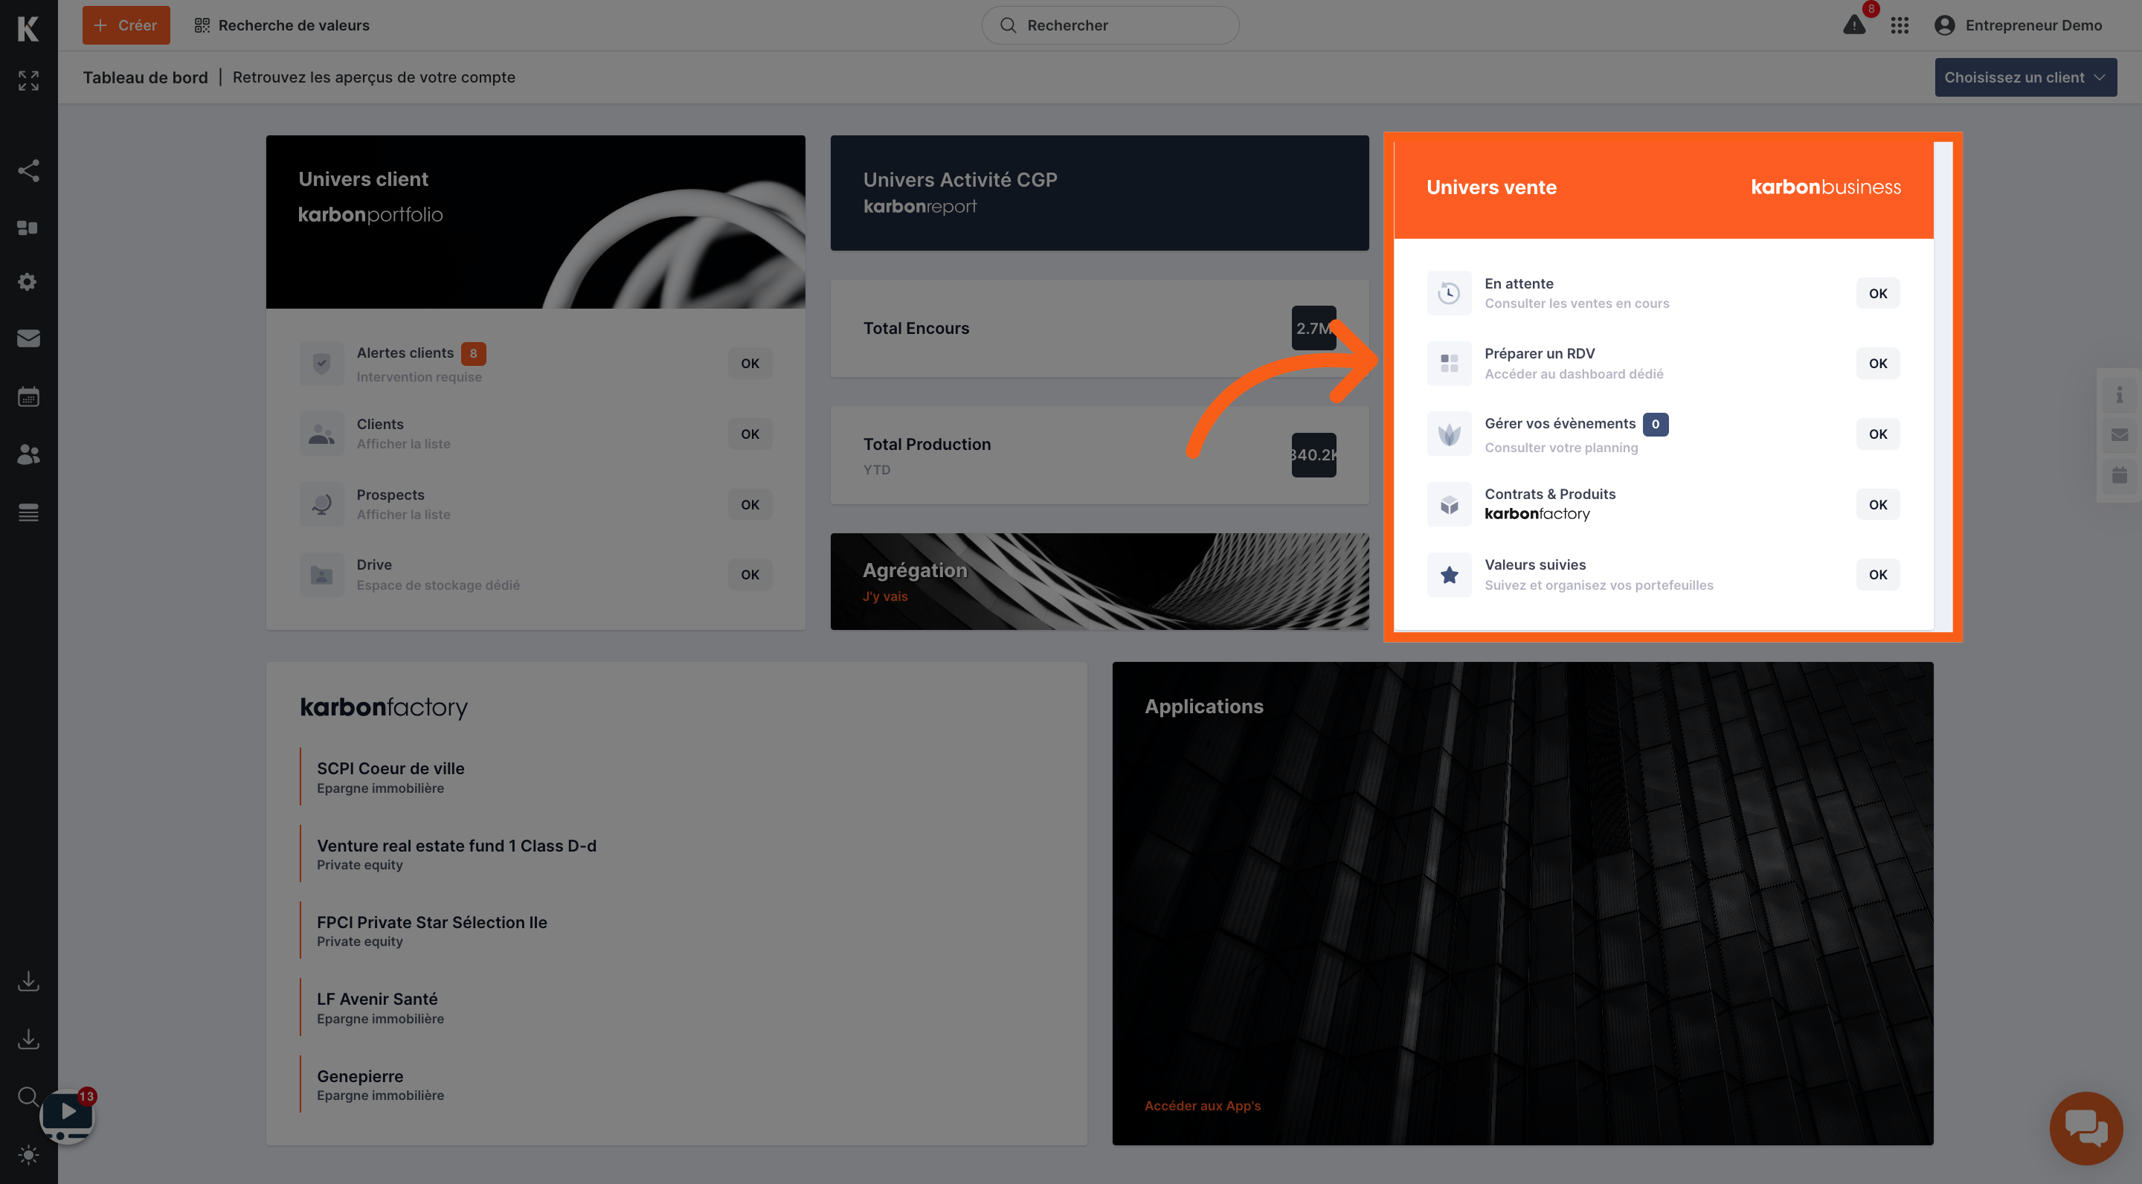Click OK for En attente
The width and height of the screenshot is (2142, 1184).
pyautogui.click(x=1877, y=294)
